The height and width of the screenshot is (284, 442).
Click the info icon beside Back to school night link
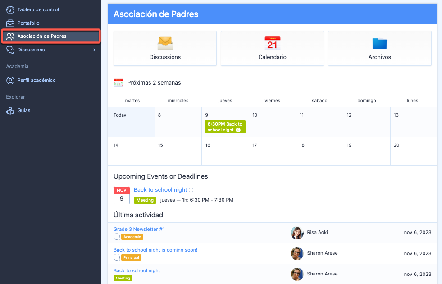pyautogui.click(x=191, y=190)
